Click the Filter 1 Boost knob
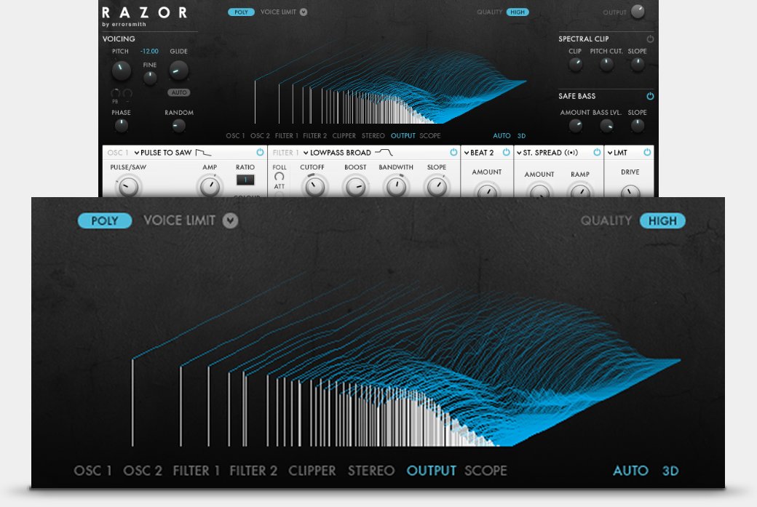This screenshot has height=507, width=757. click(x=355, y=187)
